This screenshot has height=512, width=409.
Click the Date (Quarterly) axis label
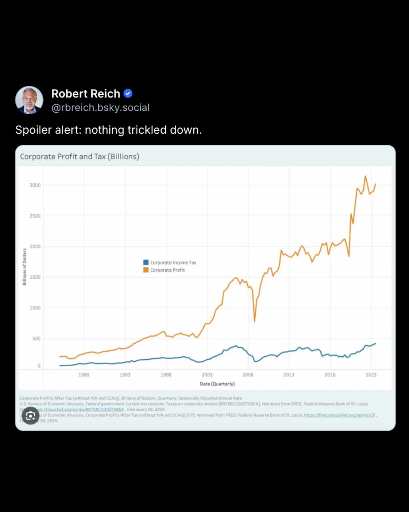point(217,384)
